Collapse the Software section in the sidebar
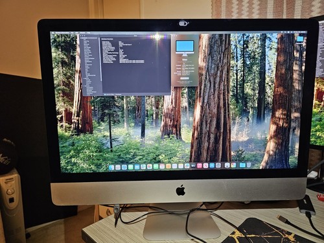The width and height of the screenshot is (324, 243). click(x=84, y=86)
